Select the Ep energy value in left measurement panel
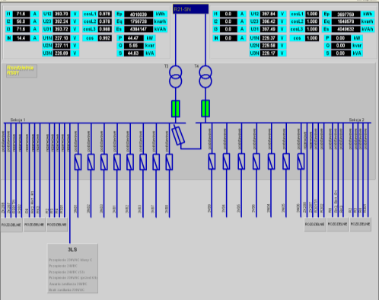This screenshot has width=379, height=300. 139,14
